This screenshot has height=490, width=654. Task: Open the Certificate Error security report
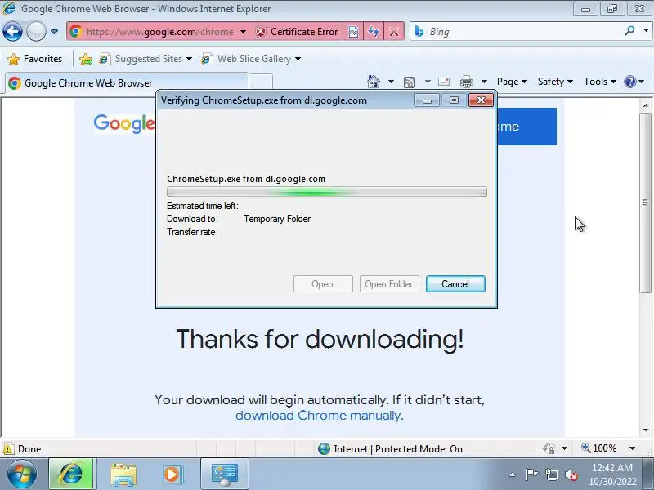pyautogui.click(x=297, y=32)
